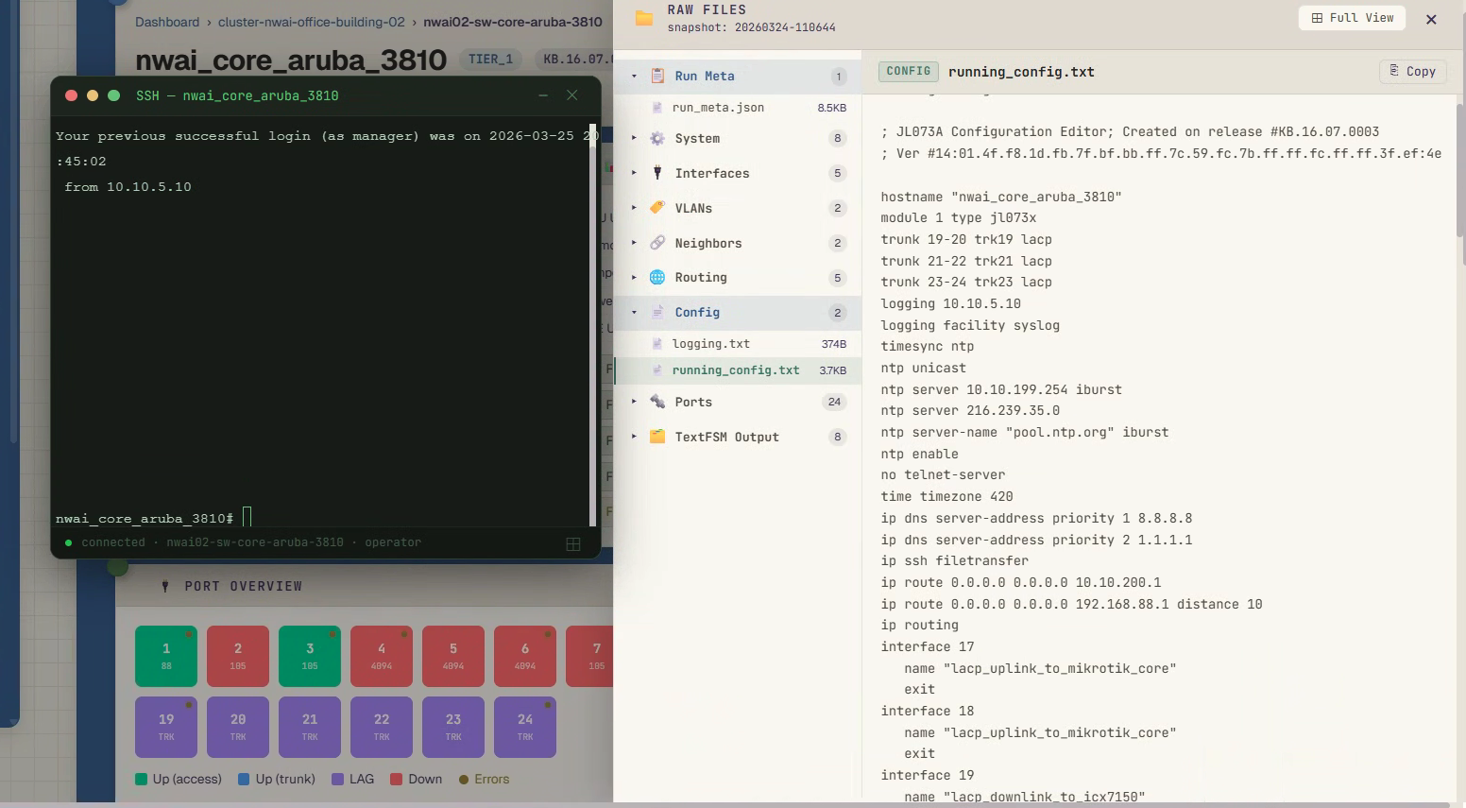Select trunk port 21 tile
This screenshot has width=1466, height=808.
[310, 727]
